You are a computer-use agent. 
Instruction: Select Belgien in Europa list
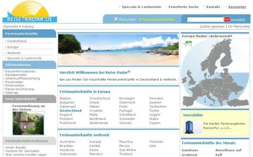point(65,98)
